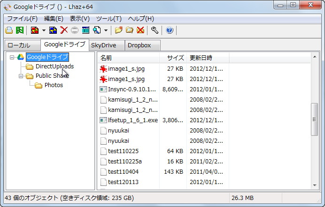Click the vertical scrollbar thumb in the file list

point(315,119)
